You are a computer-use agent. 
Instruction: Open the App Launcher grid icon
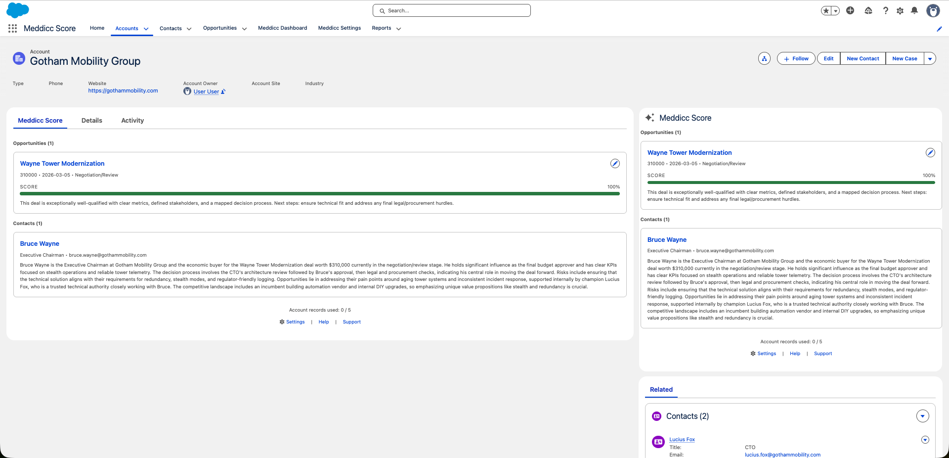(x=13, y=29)
